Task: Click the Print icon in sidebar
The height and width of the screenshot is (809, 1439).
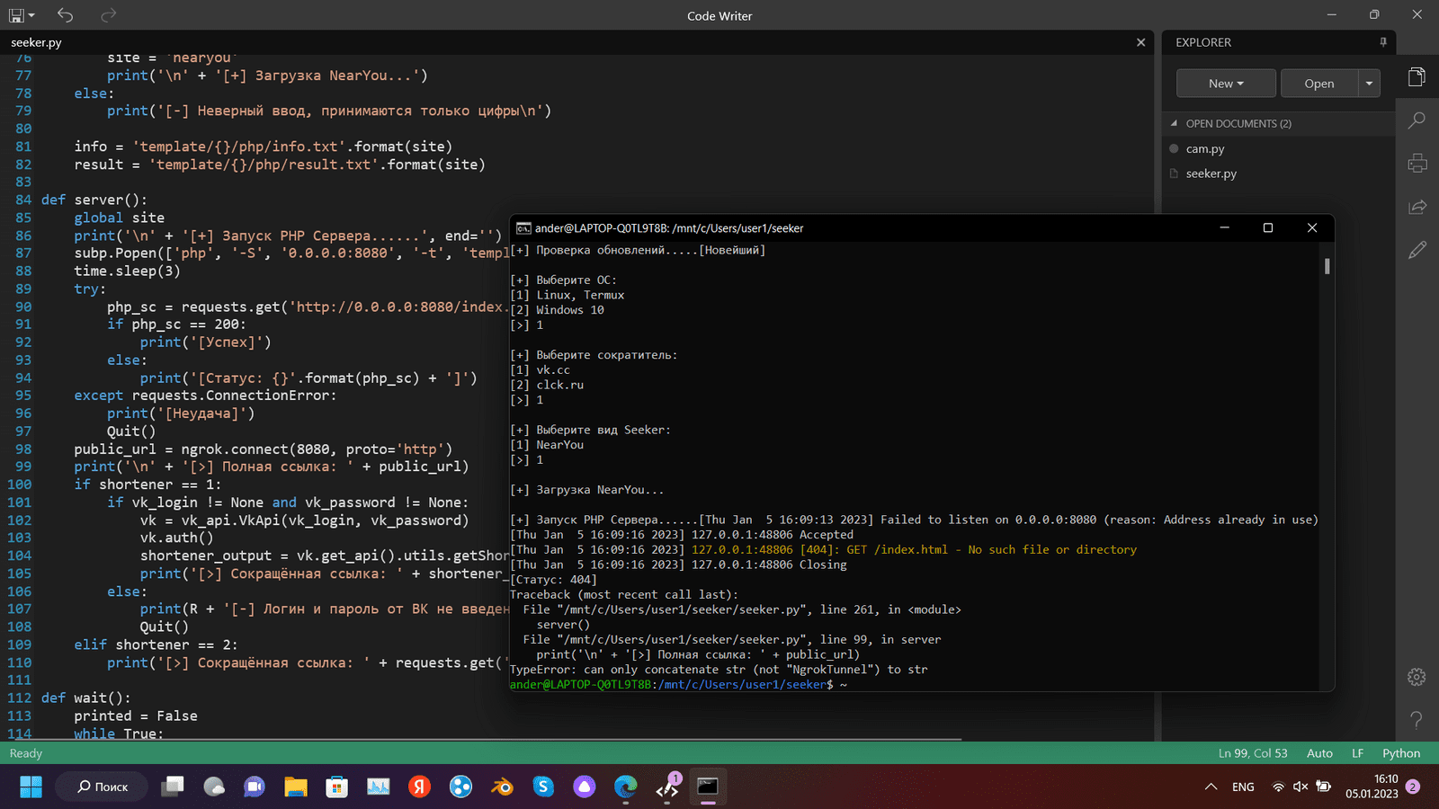Action: pyautogui.click(x=1417, y=163)
